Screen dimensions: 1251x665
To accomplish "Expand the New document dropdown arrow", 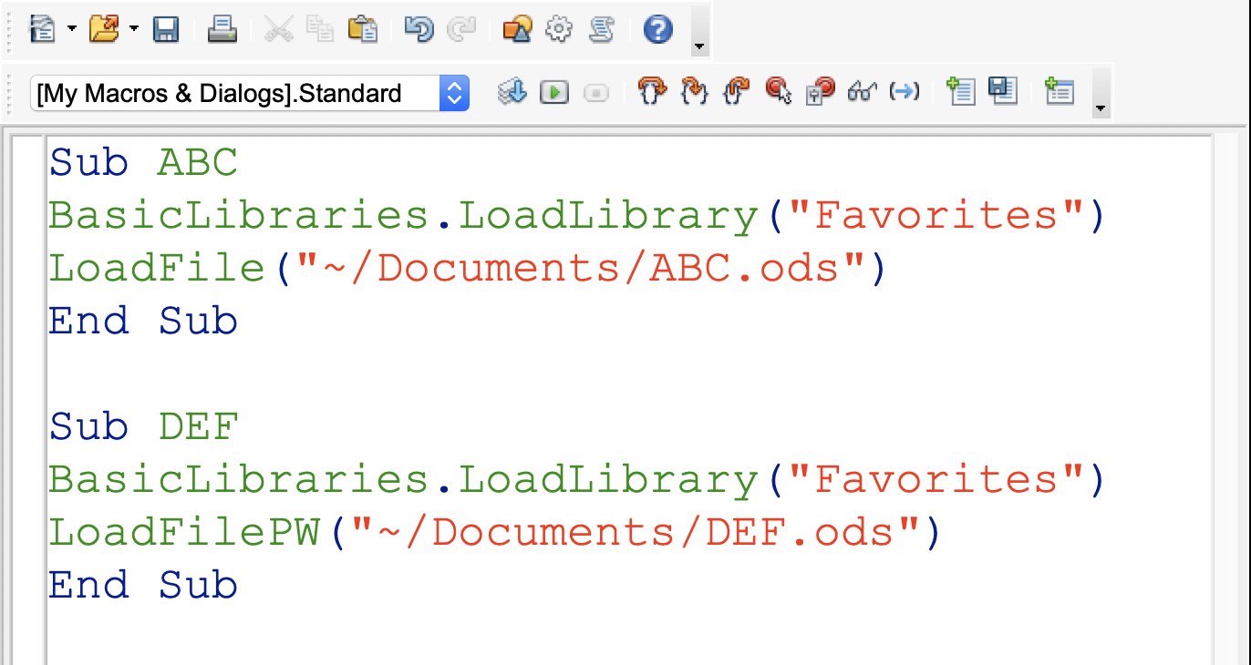I will (x=72, y=30).
